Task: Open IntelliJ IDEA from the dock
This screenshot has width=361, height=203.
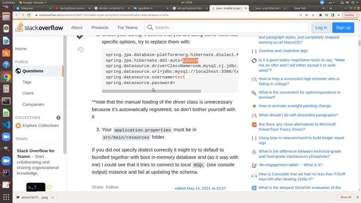Action: coord(6,173)
